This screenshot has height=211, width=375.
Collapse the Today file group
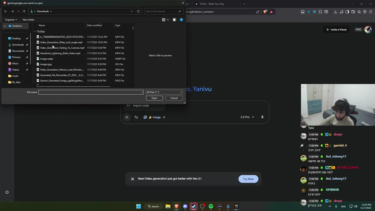pyautogui.click(x=35, y=31)
